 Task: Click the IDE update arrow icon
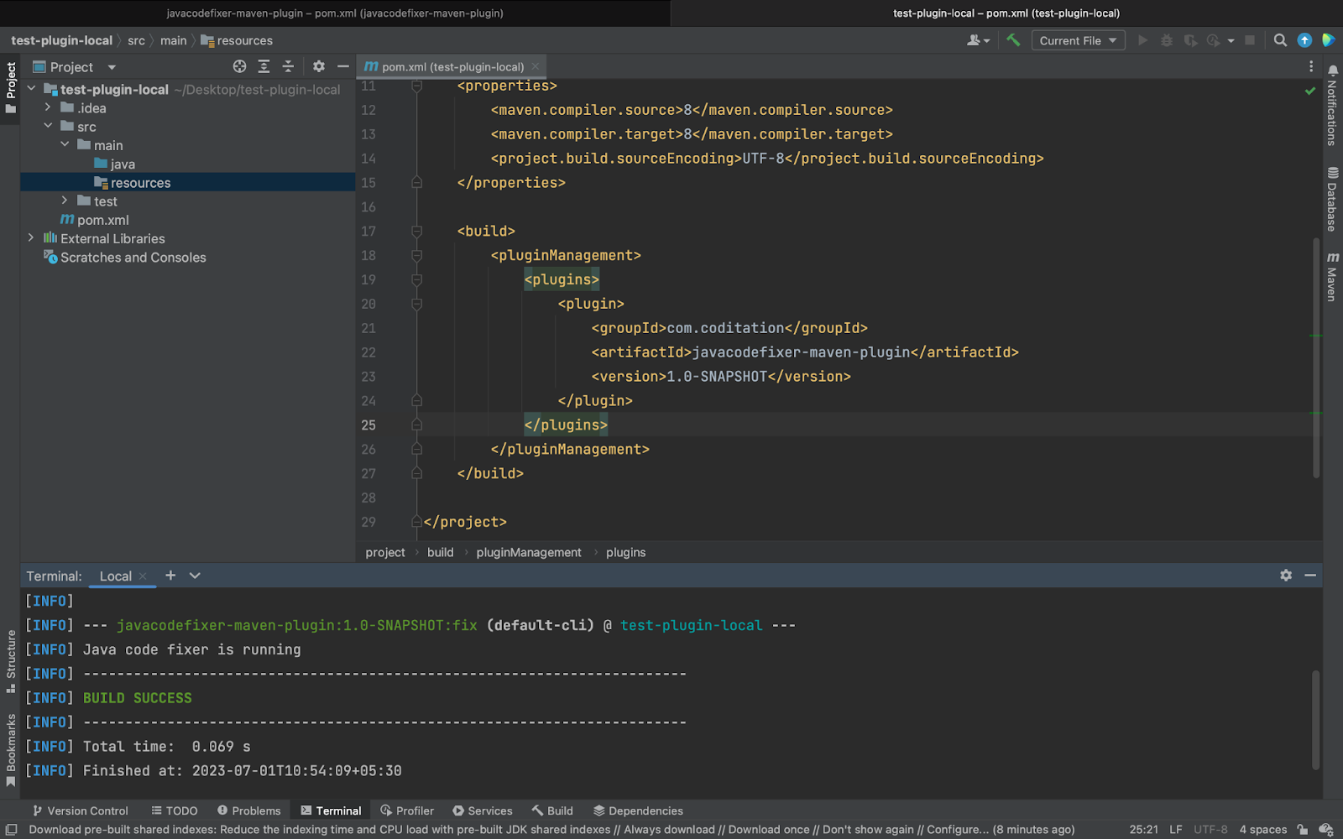point(1304,40)
